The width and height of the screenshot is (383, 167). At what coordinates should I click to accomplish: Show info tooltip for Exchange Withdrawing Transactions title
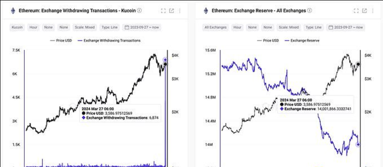[x=139, y=10]
